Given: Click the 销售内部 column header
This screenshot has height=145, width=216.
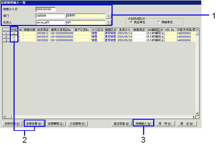Looking at the screenshot, I should click(30, 30).
